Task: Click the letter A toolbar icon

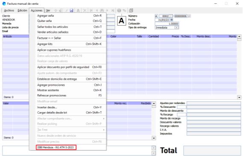Action: tap(78, 11)
